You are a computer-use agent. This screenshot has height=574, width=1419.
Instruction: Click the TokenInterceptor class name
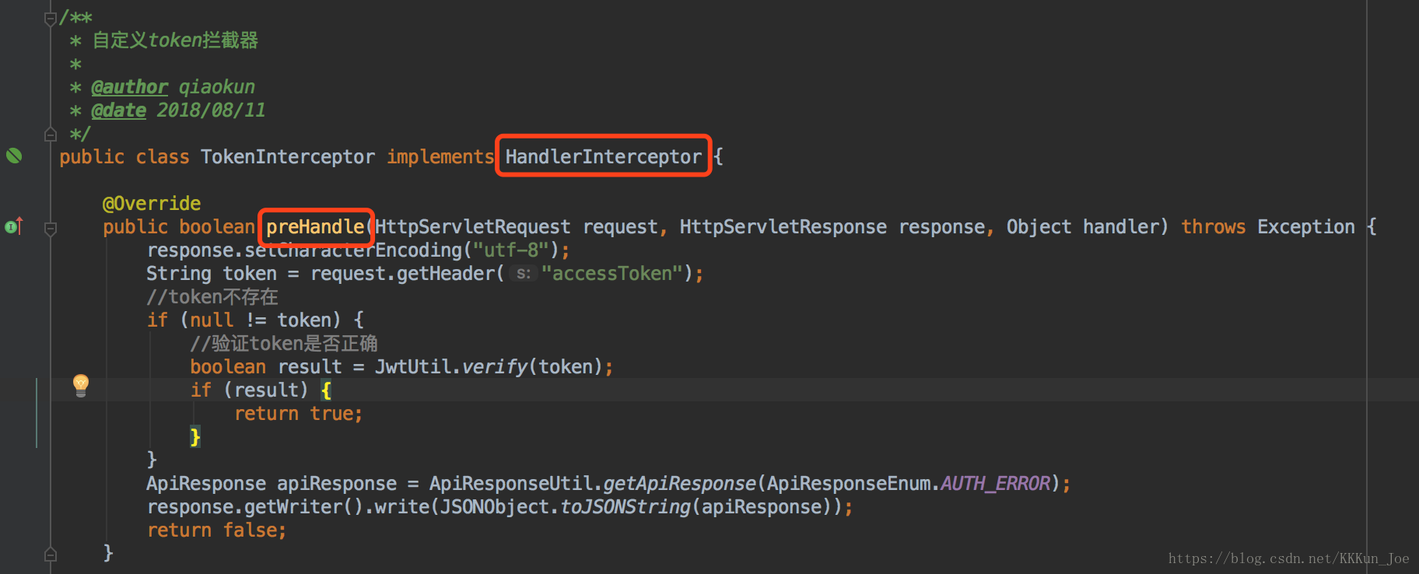click(x=287, y=156)
